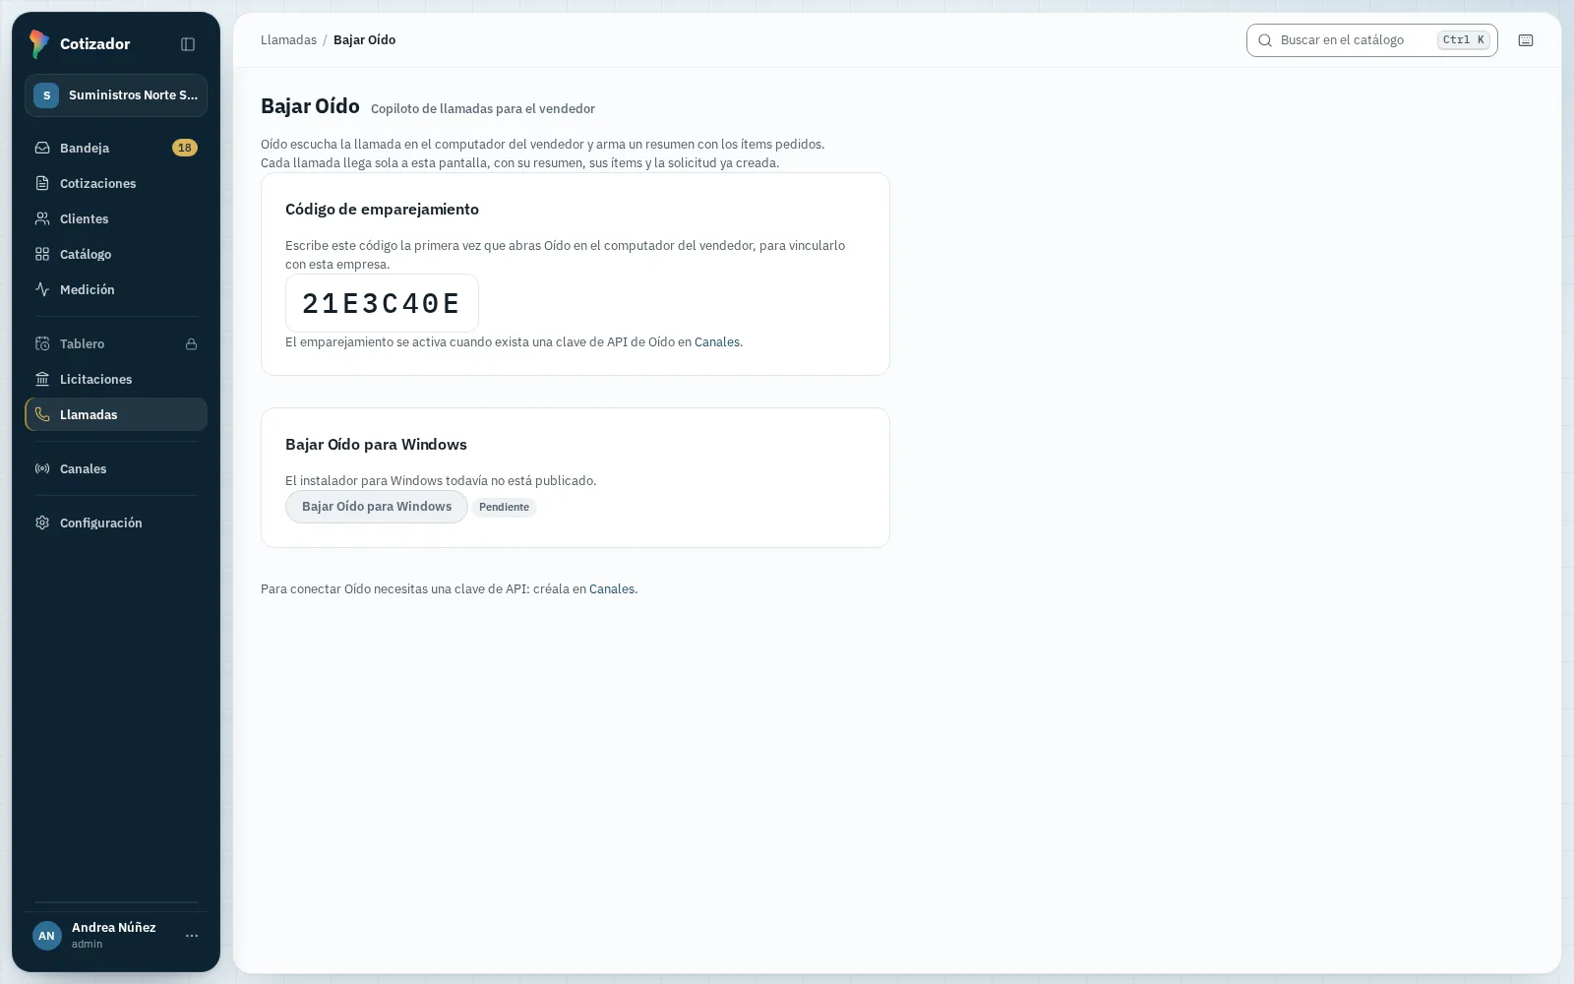The height and width of the screenshot is (984, 1574).
Task: Click the Cotizador colorful logo icon
Action: point(39,43)
